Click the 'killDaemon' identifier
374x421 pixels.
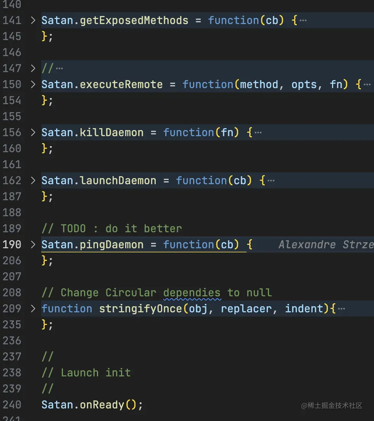pos(111,132)
